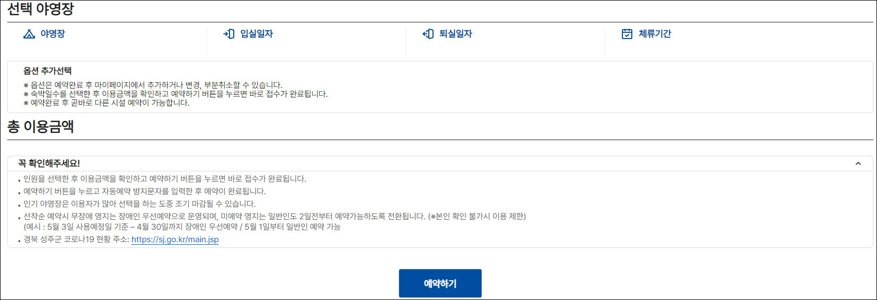Click the 야영장 label text
The width and height of the screenshot is (877, 300).
(53, 34)
